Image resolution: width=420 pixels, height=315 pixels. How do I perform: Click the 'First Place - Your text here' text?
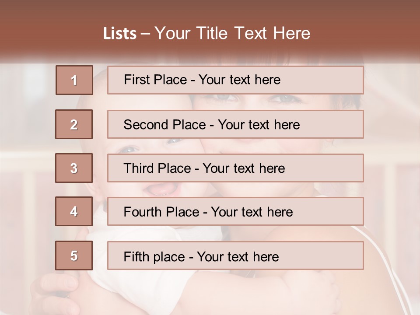point(202,80)
